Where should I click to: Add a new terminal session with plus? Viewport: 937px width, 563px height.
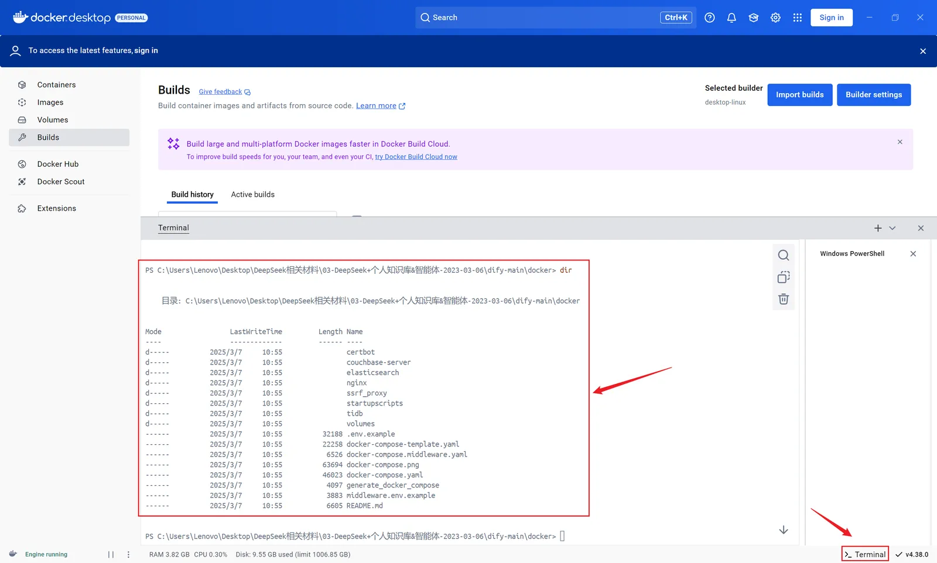[878, 228]
